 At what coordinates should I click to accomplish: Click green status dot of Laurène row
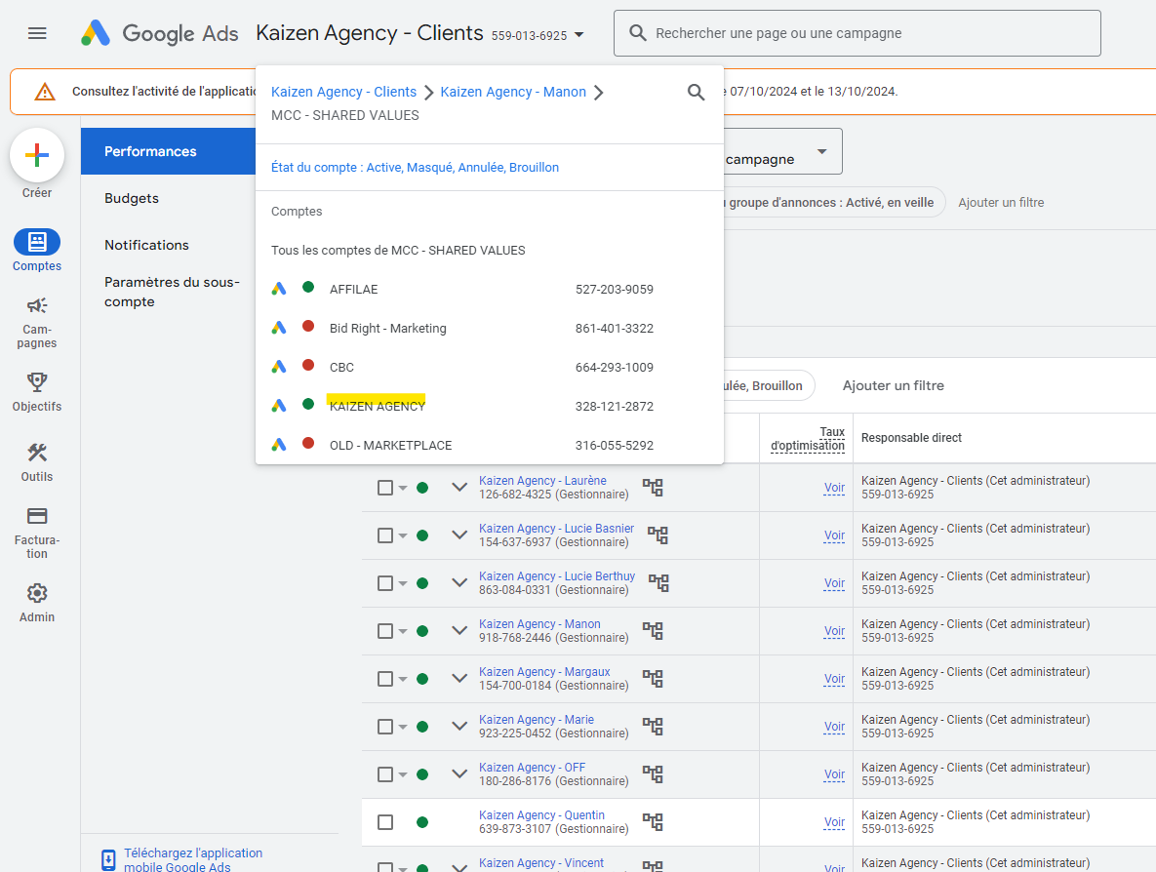coord(422,488)
